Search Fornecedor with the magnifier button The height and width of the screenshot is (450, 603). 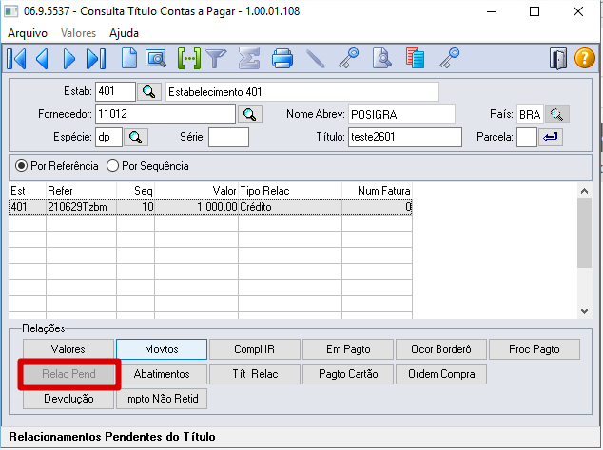pyautogui.click(x=250, y=115)
